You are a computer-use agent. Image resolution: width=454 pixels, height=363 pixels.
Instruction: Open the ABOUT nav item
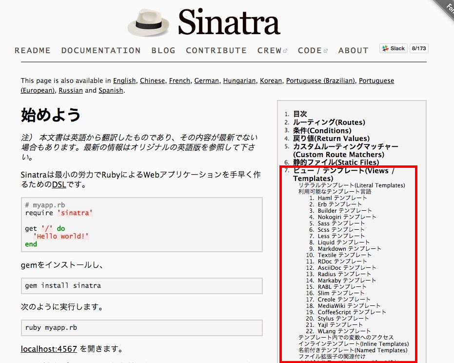(353, 50)
